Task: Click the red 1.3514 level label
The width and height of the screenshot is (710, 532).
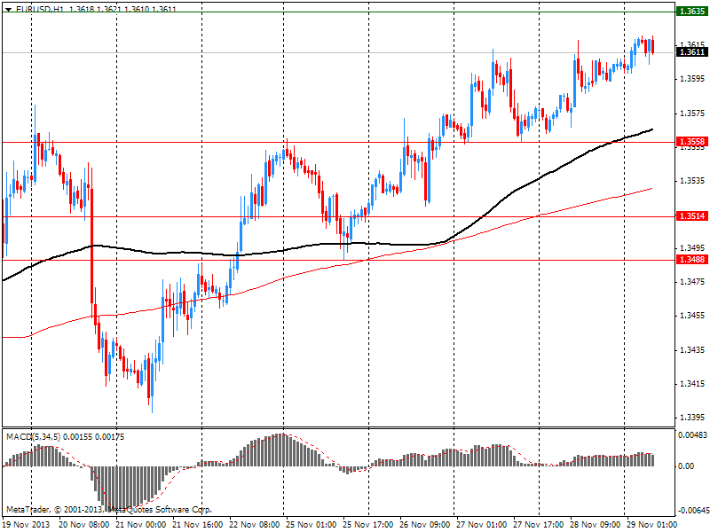Action: (691, 216)
